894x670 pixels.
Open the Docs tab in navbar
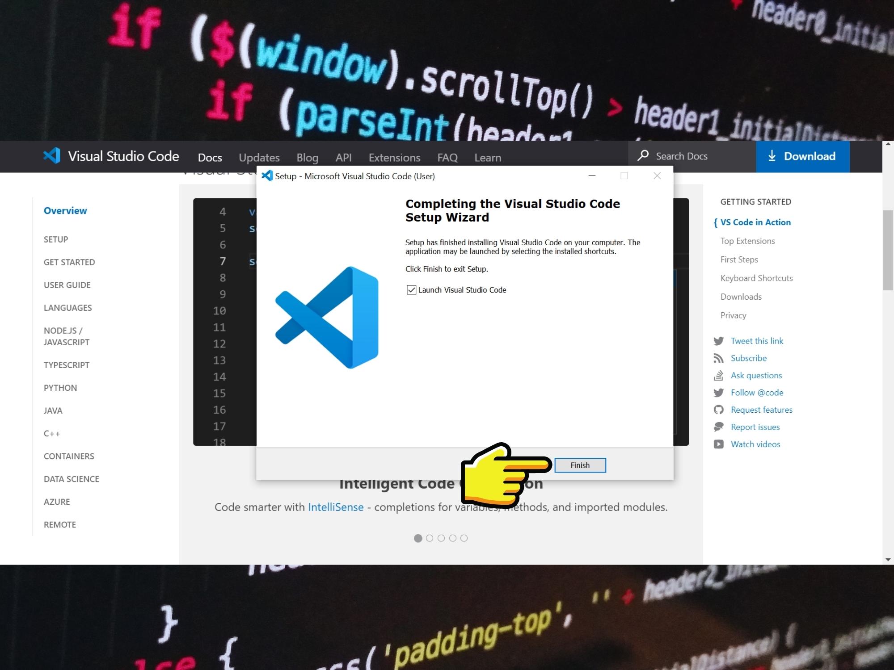tap(210, 157)
